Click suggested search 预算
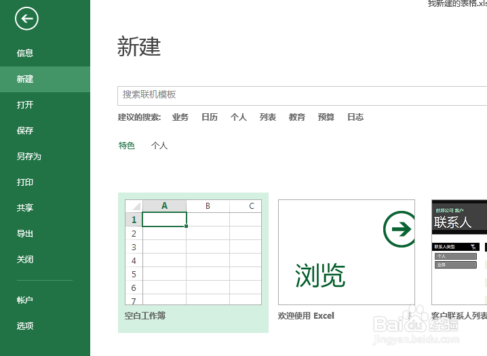The height and width of the screenshot is (356, 487). (x=326, y=117)
